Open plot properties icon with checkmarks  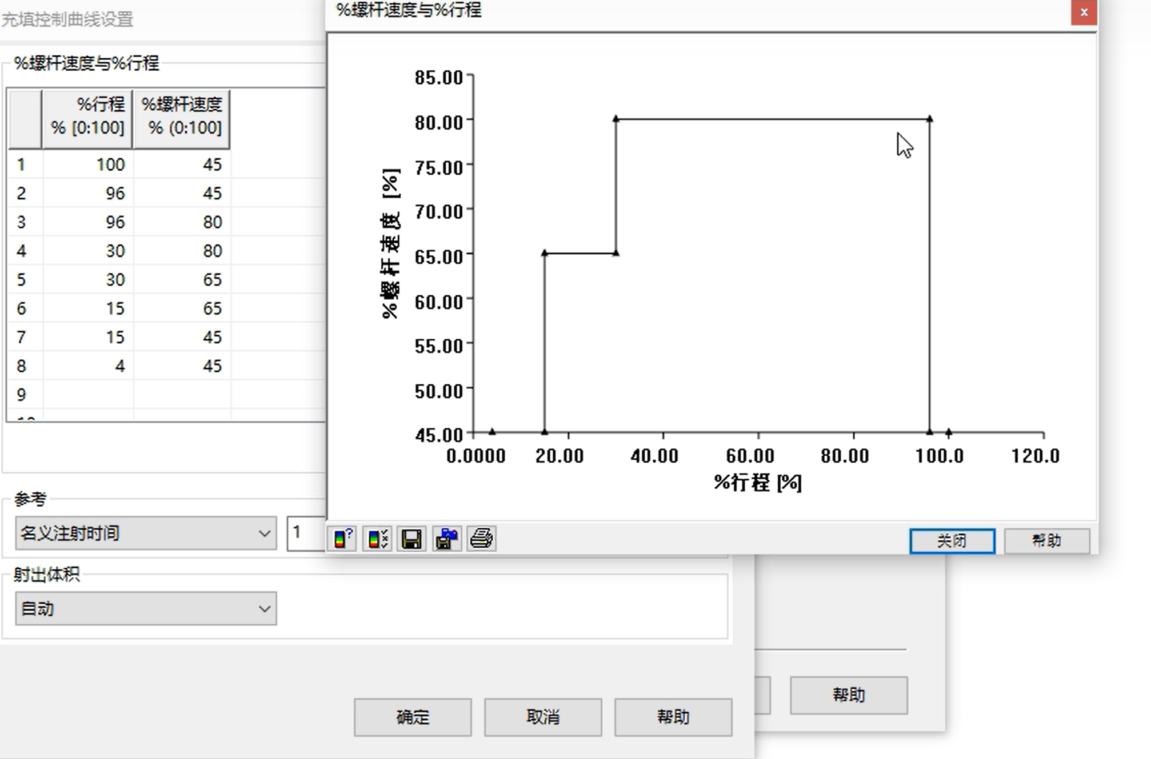[x=377, y=539]
